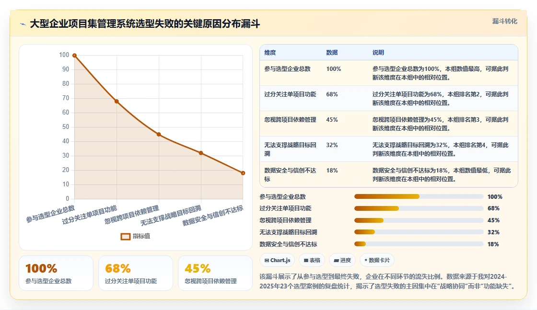Viewport: 537px width, 310px height.
Task: Click the 100% value in the table
Action: coord(334,69)
